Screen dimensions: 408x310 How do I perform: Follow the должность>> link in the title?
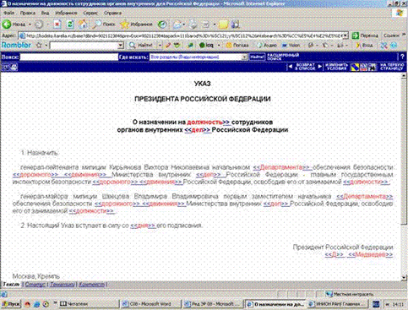point(209,122)
